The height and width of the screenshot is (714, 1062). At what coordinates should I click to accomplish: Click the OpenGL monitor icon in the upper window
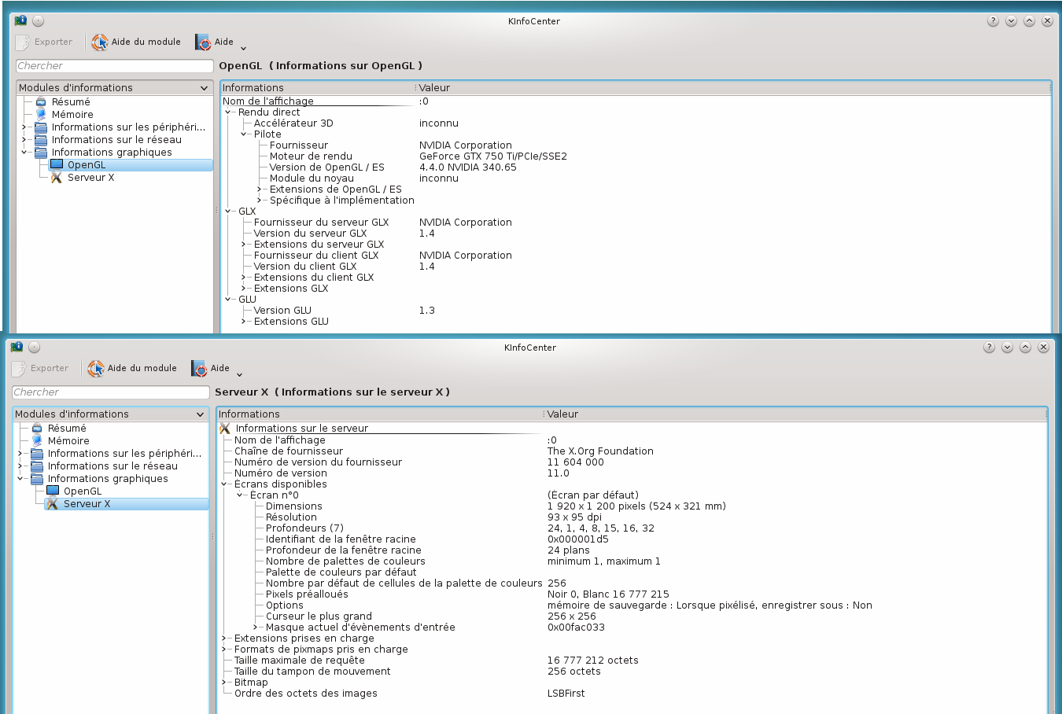click(x=57, y=165)
